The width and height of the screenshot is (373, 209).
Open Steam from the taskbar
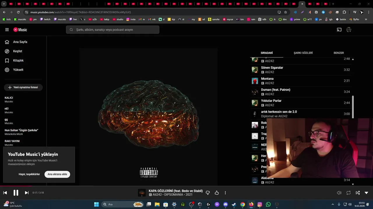click(234, 204)
